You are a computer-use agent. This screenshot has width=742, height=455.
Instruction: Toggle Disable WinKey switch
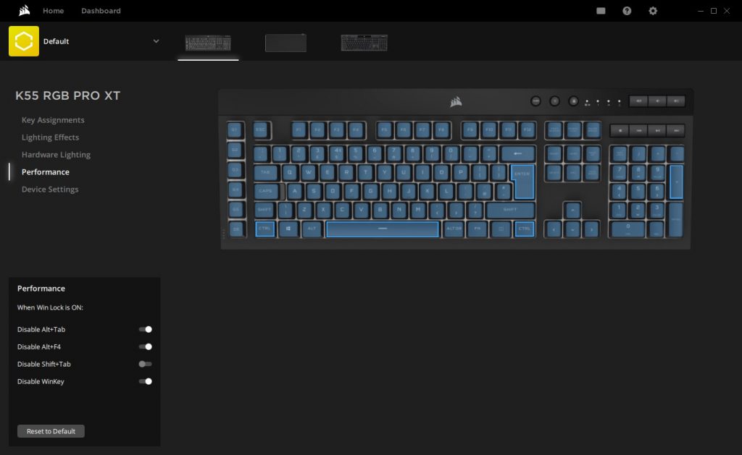(145, 381)
